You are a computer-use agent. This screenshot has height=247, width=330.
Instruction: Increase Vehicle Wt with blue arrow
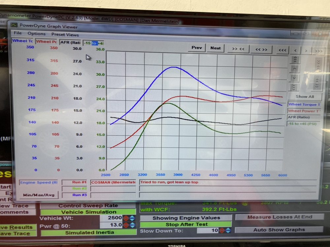pyautogui.click(x=132, y=218)
